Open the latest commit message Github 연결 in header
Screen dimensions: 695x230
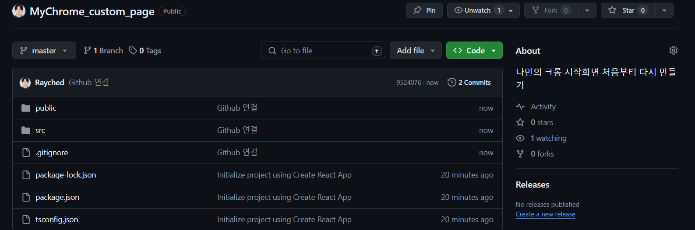pyautogui.click(x=89, y=82)
